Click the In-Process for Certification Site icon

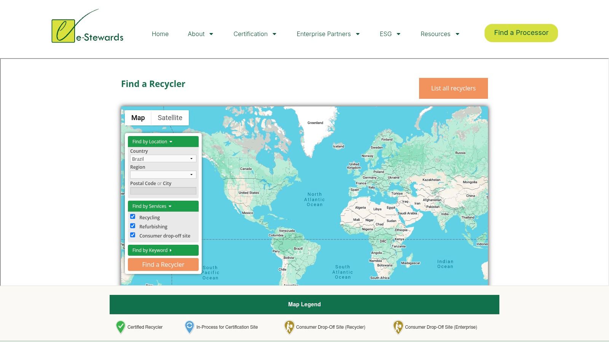(189, 327)
